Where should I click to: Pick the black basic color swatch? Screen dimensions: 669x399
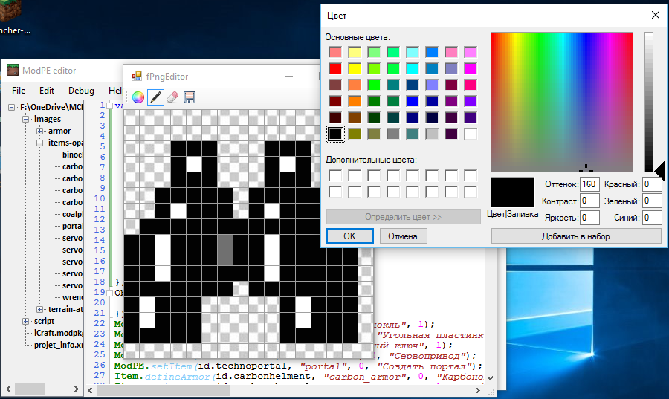pos(335,134)
